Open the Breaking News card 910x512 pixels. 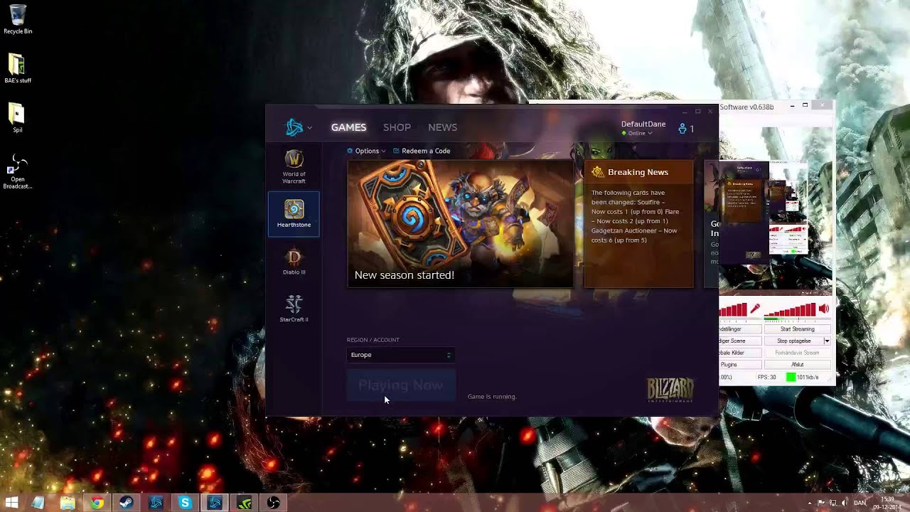(638, 225)
